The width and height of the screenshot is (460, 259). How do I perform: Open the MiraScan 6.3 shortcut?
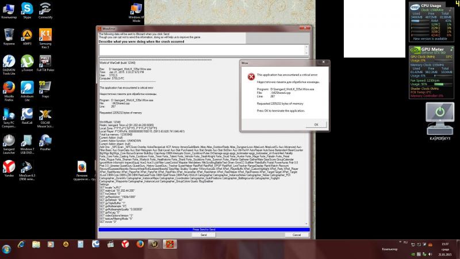click(27, 170)
